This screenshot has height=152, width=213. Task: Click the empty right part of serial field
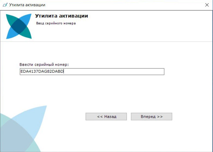(x=123, y=72)
